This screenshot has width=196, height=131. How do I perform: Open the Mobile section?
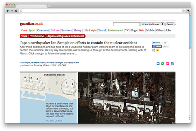click(x=150, y=30)
